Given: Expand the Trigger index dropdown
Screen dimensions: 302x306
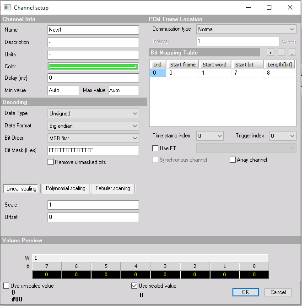Looking at the screenshot, I should pyautogui.click(x=283, y=136).
